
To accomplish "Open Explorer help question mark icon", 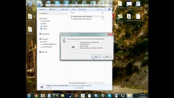I will coord(109,9).
